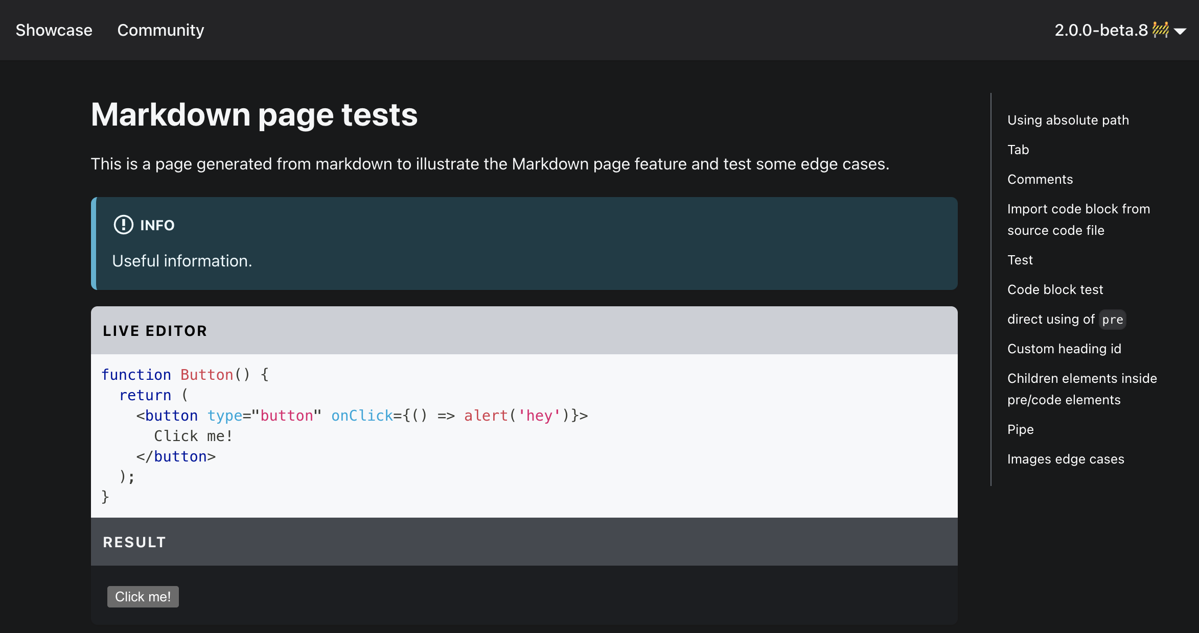The width and height of the screenshot is (1199, 633).
Task: Go to the Pipe section link
Action: (1020, 429)
